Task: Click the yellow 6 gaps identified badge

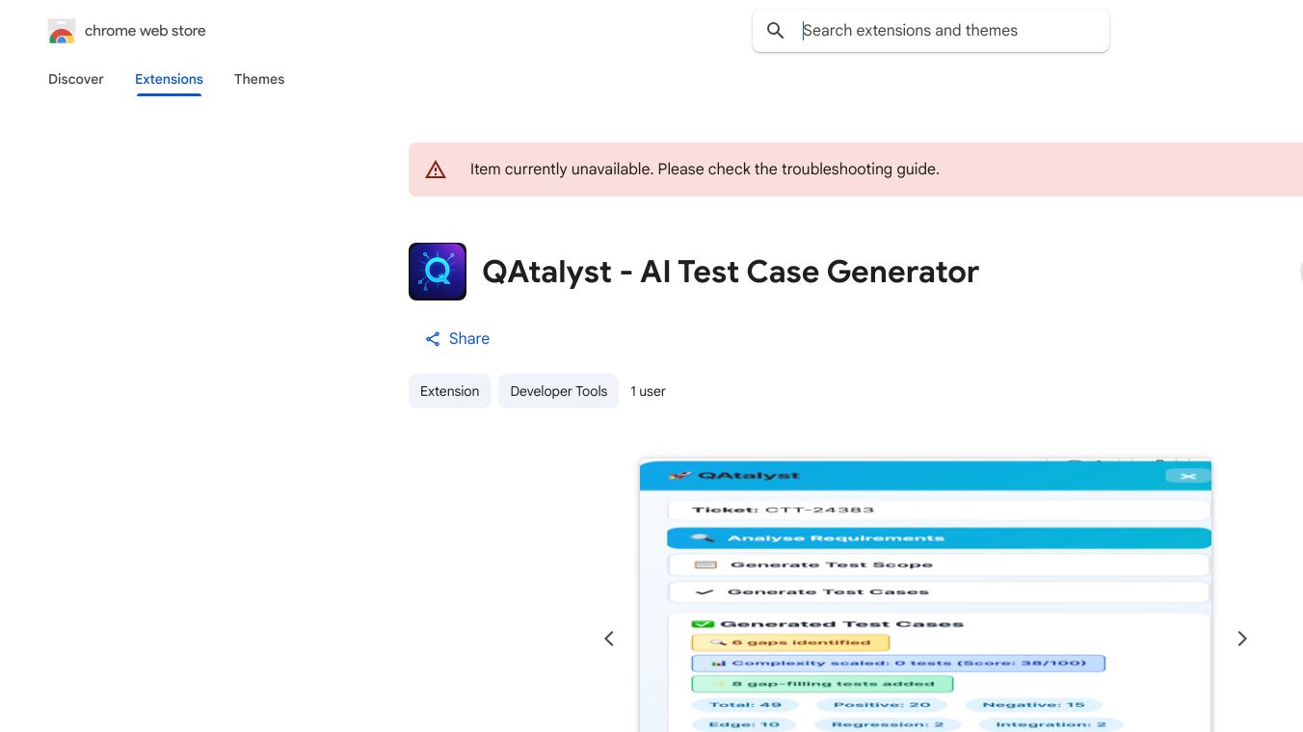Action: [790, 642]
